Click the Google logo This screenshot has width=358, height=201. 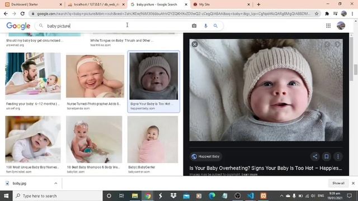click(18, 26)
